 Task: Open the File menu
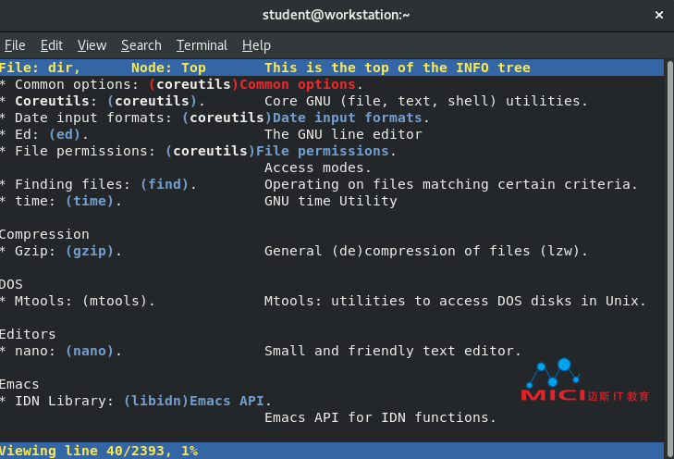click(15, 45)
